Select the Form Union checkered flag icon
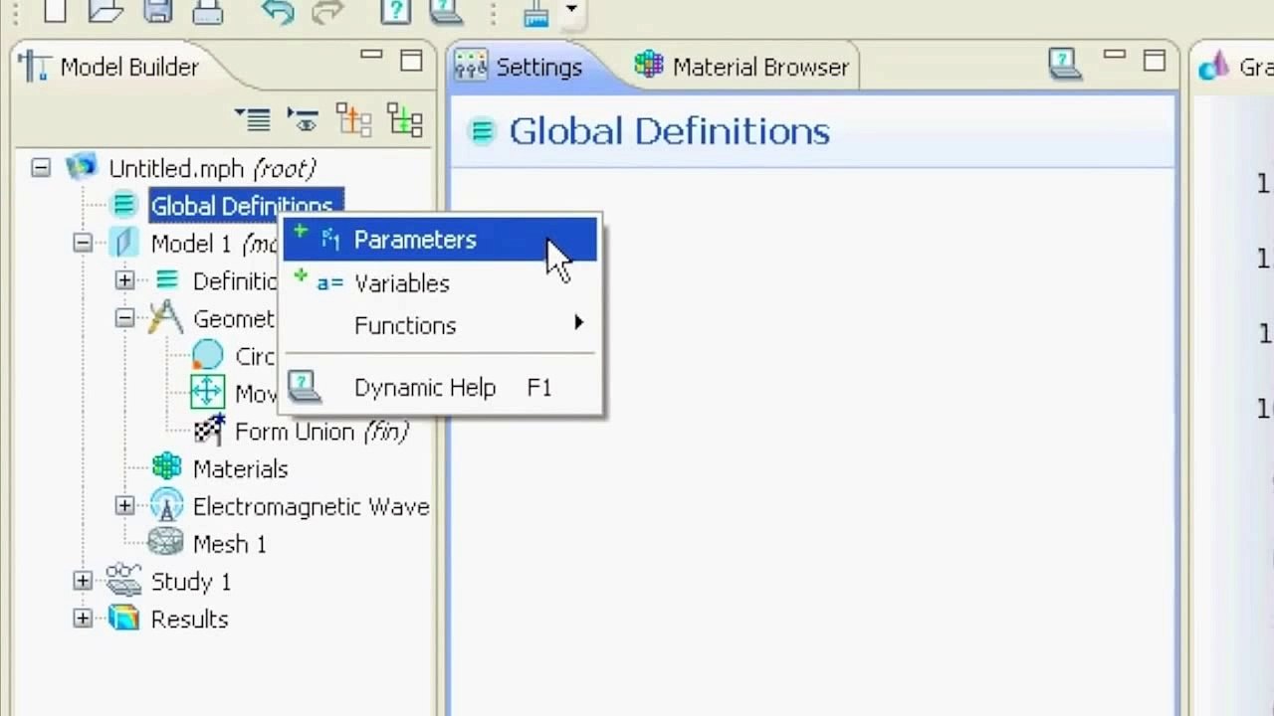1274x716 pixels. pos(209,430)
